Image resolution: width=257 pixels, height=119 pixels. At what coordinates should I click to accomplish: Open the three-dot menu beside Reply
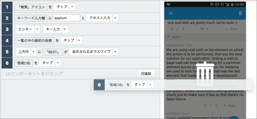242,105
